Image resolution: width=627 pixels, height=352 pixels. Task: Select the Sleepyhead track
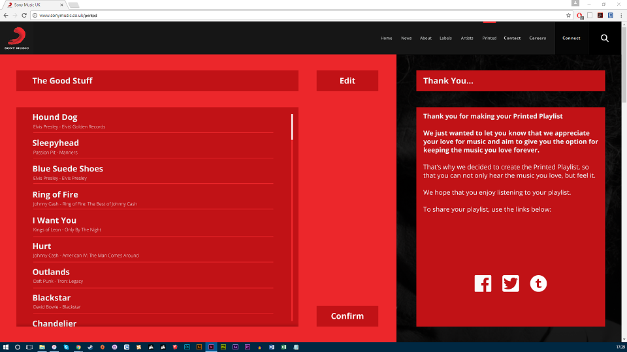pyautogui.click(x=153, y=147)
